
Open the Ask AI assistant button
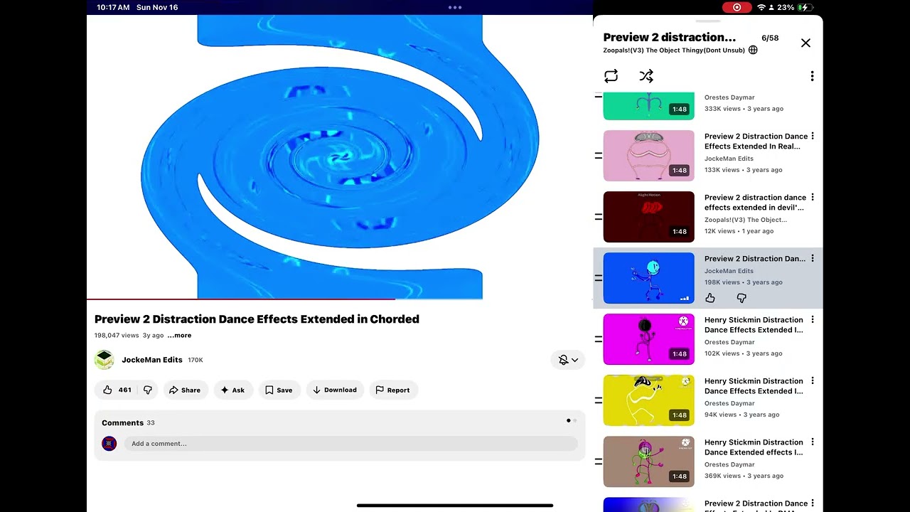(233, 390)
